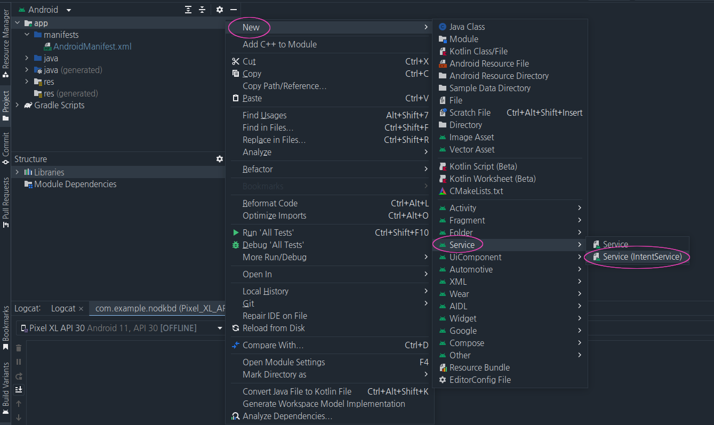Create Resource Bundle
The height and width of the screenshot is (425, 714).
[x=510, y=367]
